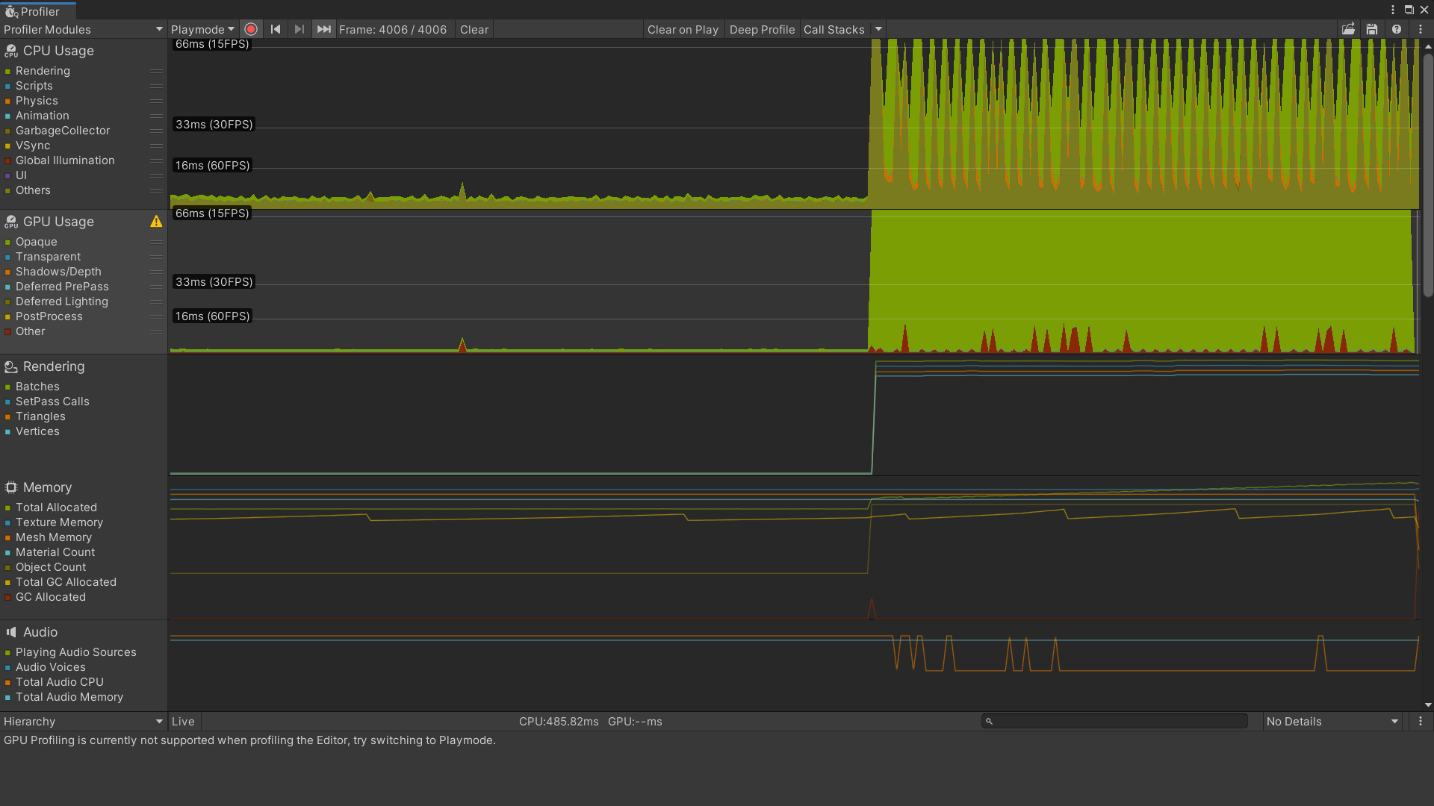1434x806 pixels.
Task: Toggle the Batches rendering series
Action: coord(37,387)
